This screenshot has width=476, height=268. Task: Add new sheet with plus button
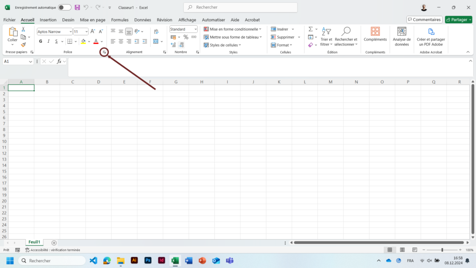pyautogui.click(x=54, y=243)
